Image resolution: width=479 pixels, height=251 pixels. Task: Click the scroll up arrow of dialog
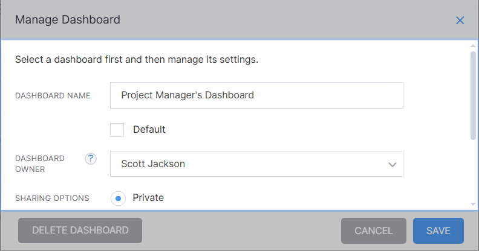(x=473, y=46)
